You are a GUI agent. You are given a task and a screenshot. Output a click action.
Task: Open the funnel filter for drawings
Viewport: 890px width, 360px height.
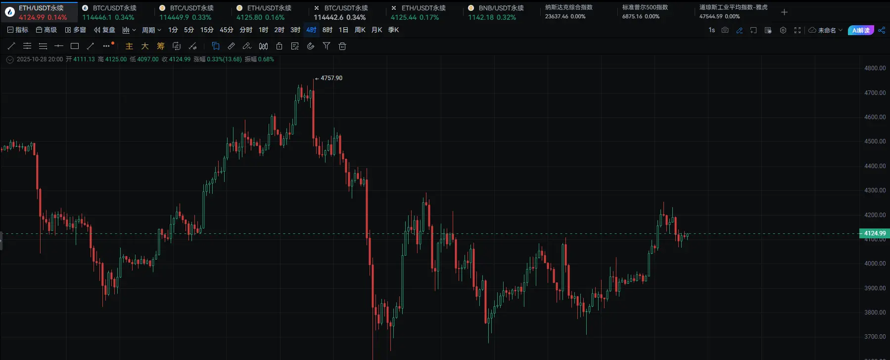pos(327,46)
